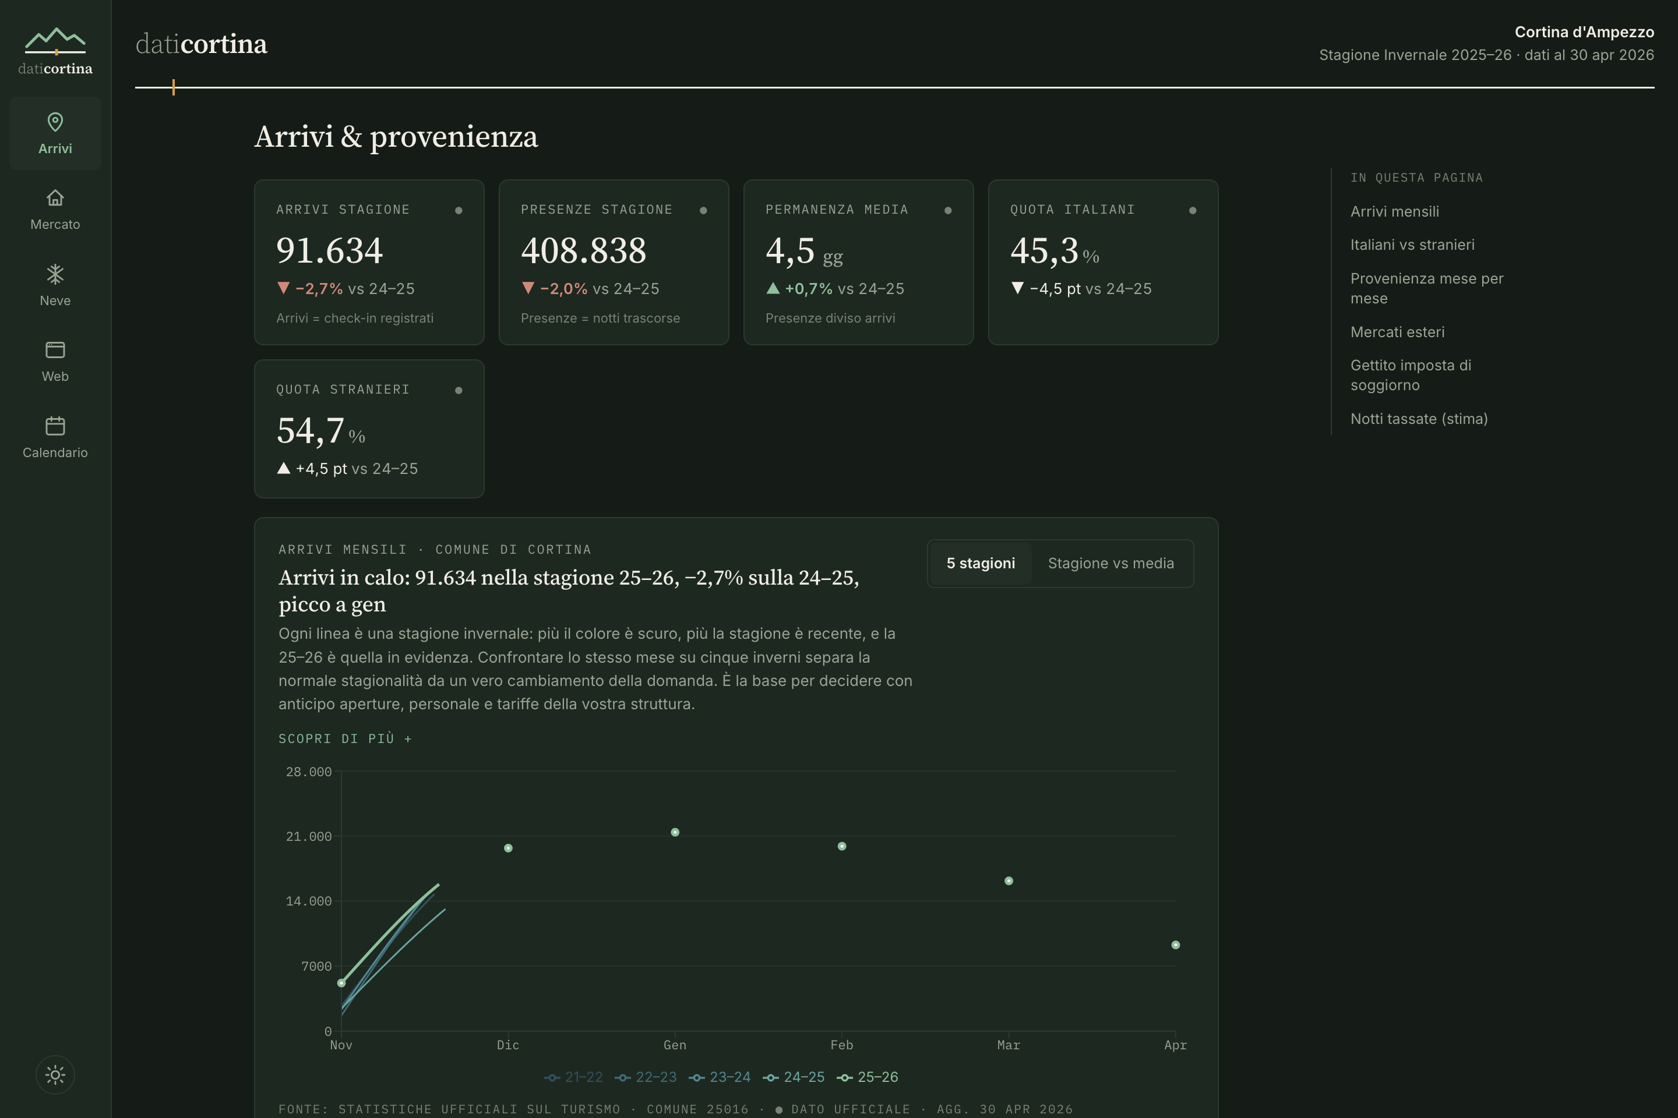Toggle 22–23 series in chart legend

pos(646,1077)
